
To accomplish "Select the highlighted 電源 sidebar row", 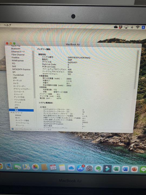I will click(21, 110).
